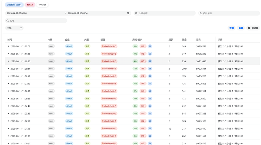Screen dimensions: 261x145
Task: Click the claude-fable-5 tag in the 11:08:12 row
Action: click(x=109, y=76)
